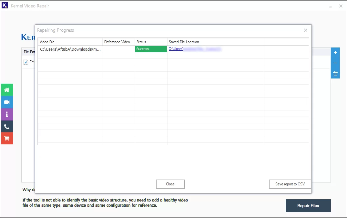Viewport: 347px width, 218px height.
Task: Click the M4A file icon in list
Action: click(26, 62)
